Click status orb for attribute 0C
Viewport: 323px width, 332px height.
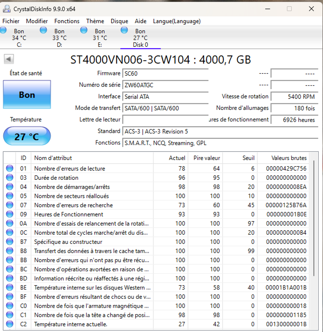[x=9, y=232]
